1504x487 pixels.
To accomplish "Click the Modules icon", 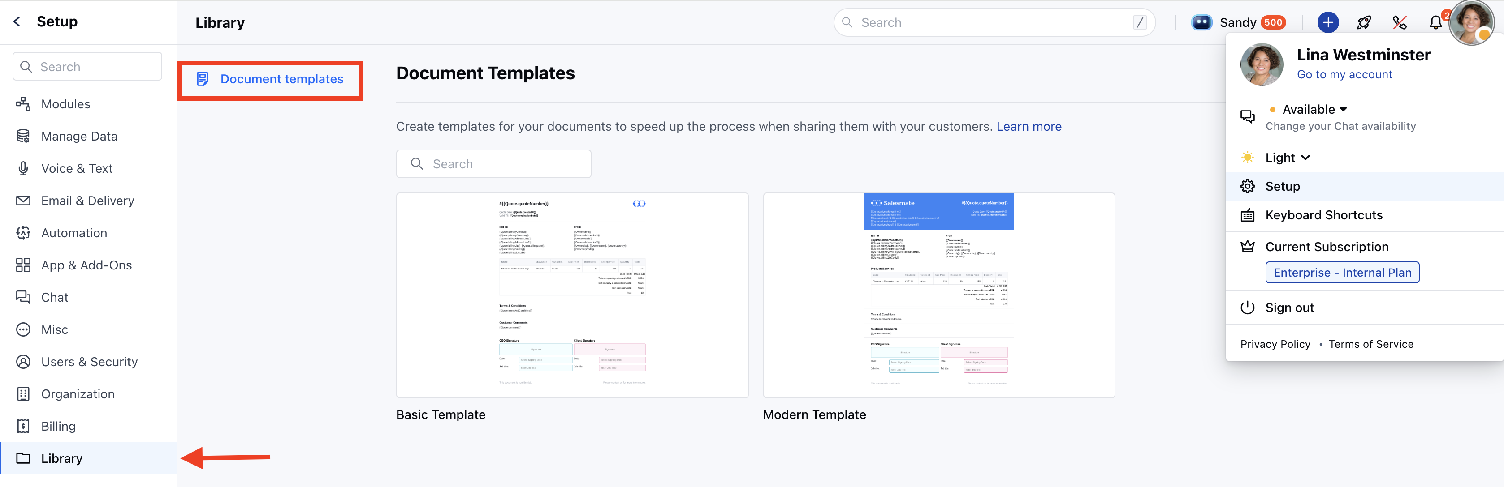I will (23, 104).
